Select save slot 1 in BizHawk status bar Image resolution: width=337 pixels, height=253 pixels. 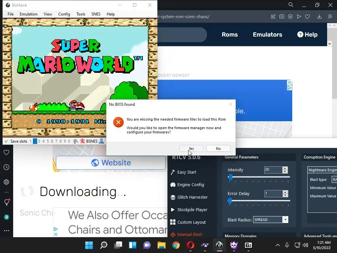(31, 141)
